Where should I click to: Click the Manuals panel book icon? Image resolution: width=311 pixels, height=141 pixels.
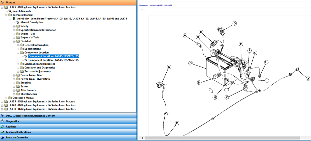pos(3,2)
